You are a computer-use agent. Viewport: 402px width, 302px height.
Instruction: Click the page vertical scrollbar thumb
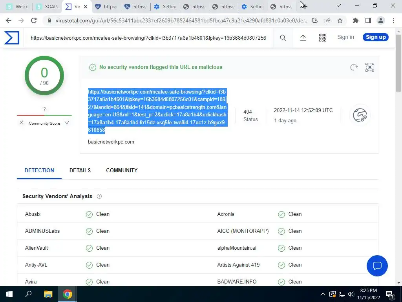399,63
